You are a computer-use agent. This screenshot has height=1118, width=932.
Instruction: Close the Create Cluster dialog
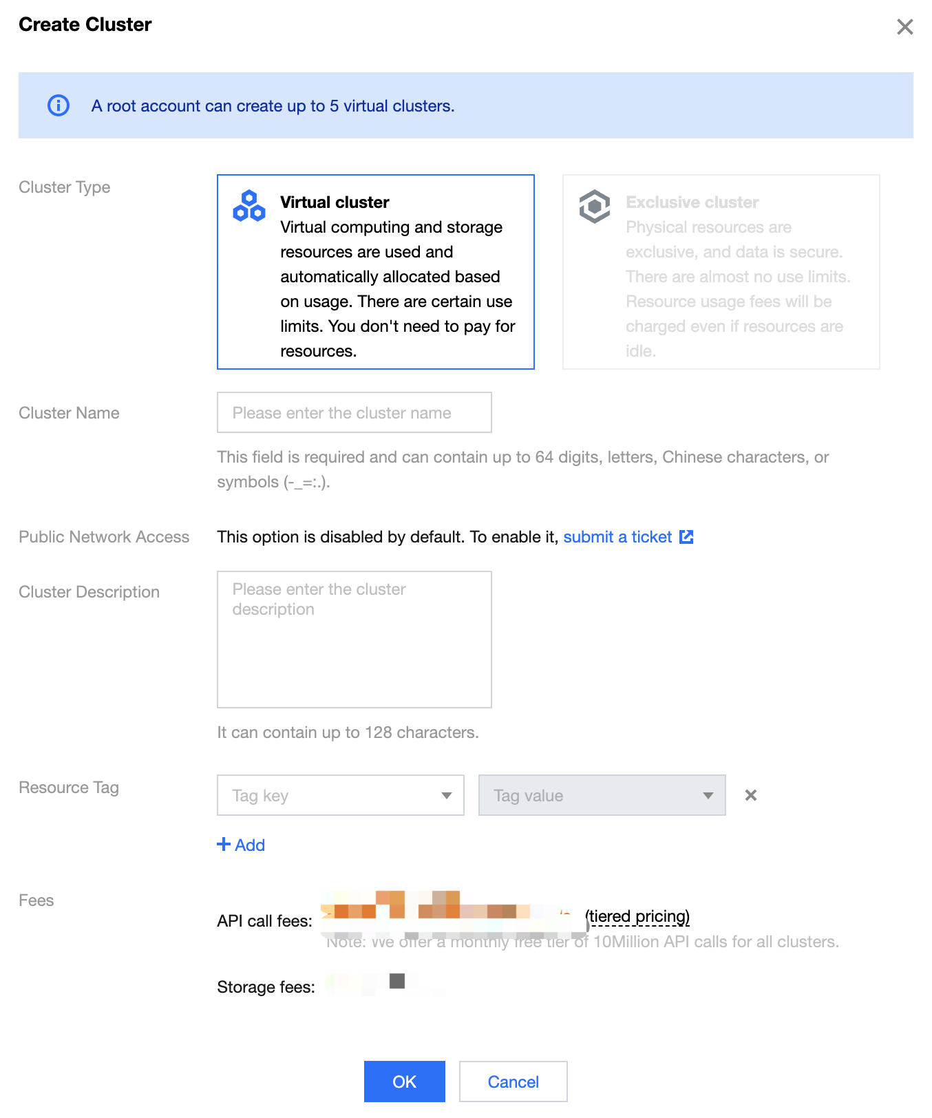(904, 27)
